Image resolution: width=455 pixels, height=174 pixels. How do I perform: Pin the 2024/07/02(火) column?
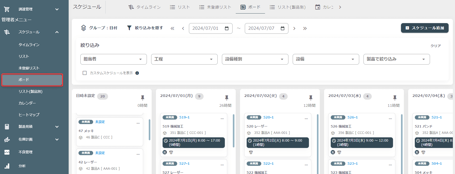tap(311, 97)
